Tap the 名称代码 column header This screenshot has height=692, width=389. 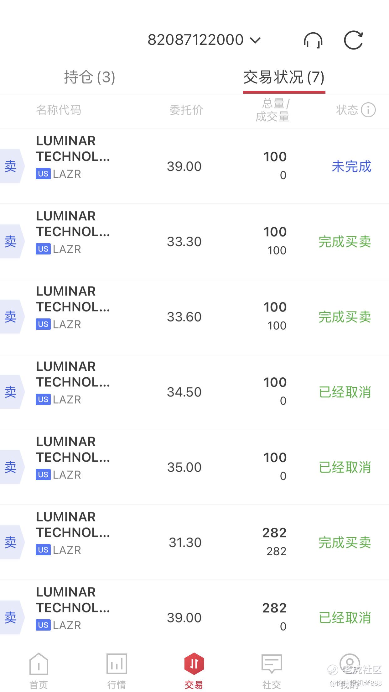59,110
